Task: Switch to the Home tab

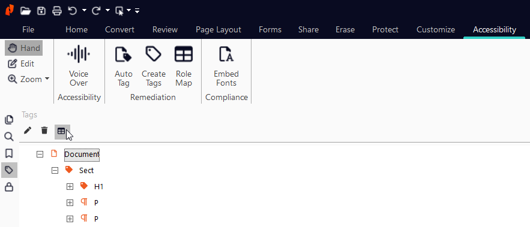Action: pos(76,30)
